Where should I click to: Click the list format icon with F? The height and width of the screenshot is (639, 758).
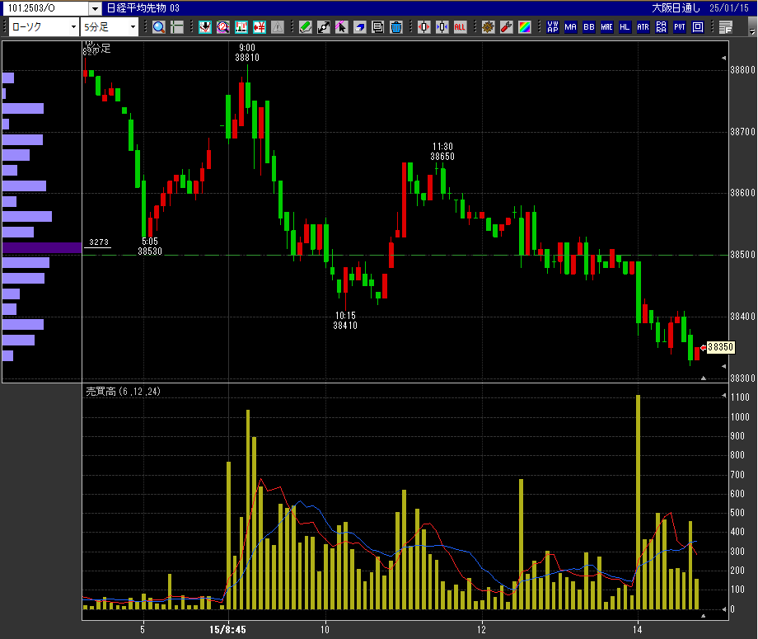tap(726, 27)
